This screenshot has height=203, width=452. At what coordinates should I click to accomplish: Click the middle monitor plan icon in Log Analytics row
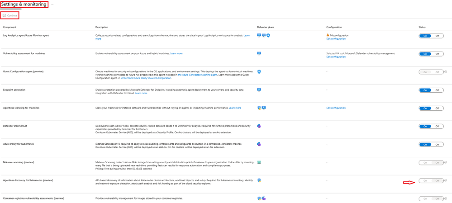(x=263, y=35)
